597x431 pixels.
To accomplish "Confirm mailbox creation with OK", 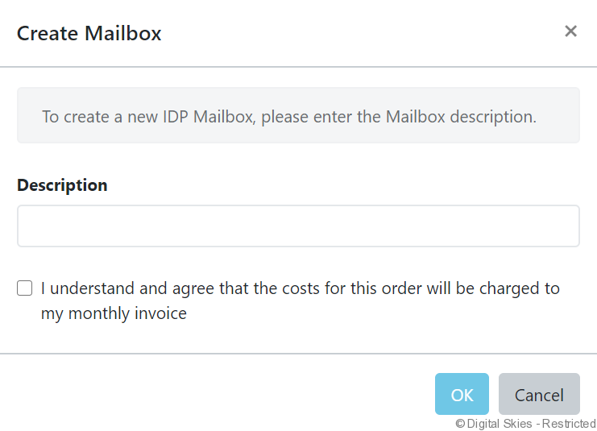I will coord(462,395).
